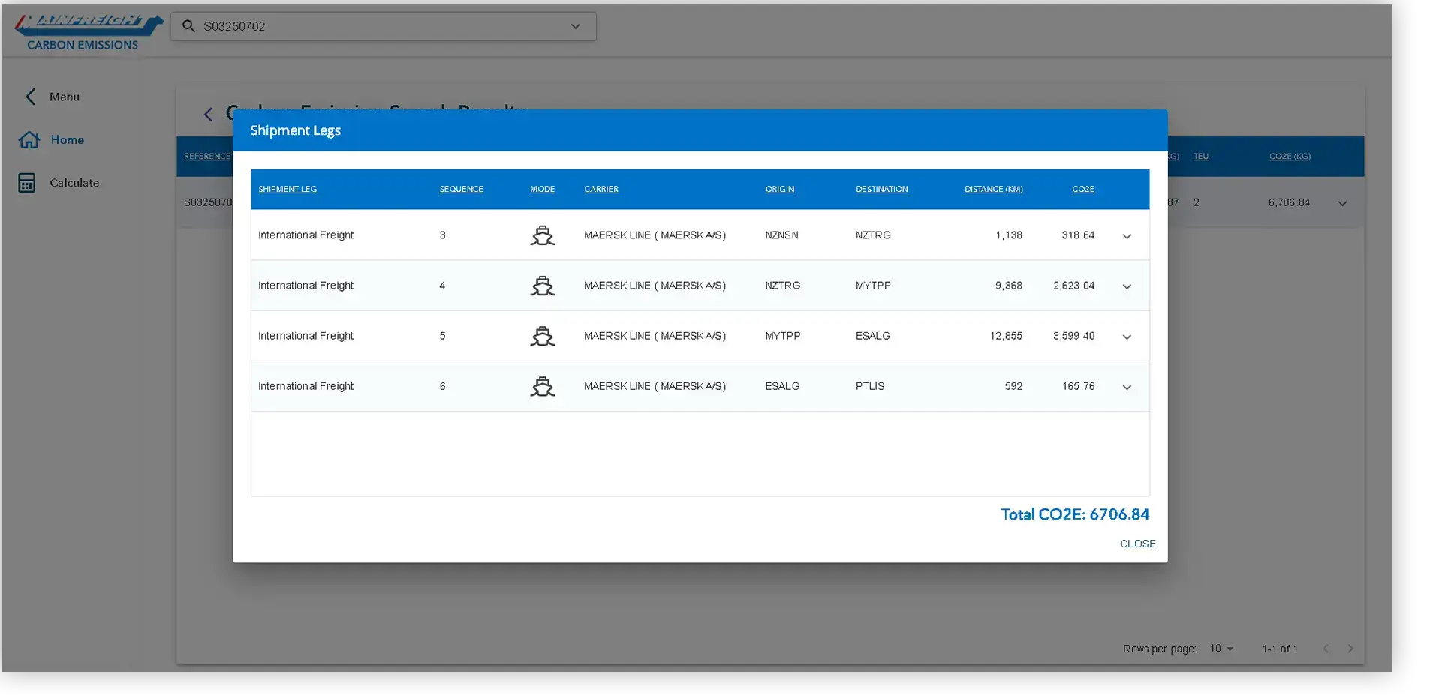Click the NZTRG destination cell
This screenshot has height=695, width=1433.
[x=873, y=235]
